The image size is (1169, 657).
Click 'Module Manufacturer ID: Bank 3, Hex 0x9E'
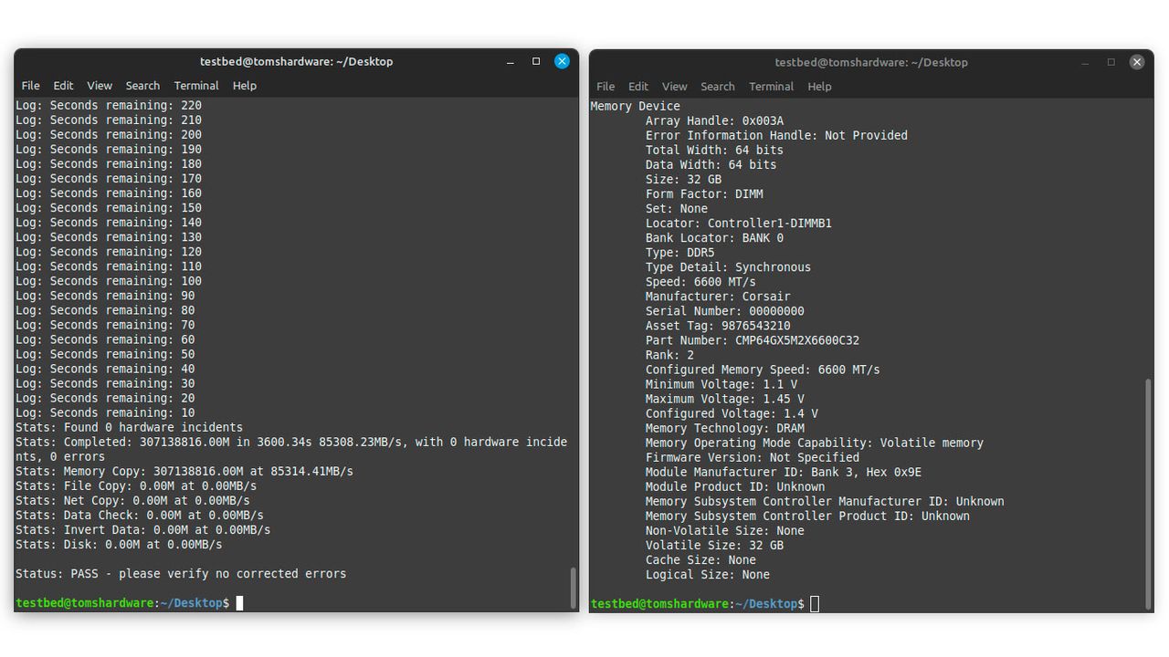784,471
